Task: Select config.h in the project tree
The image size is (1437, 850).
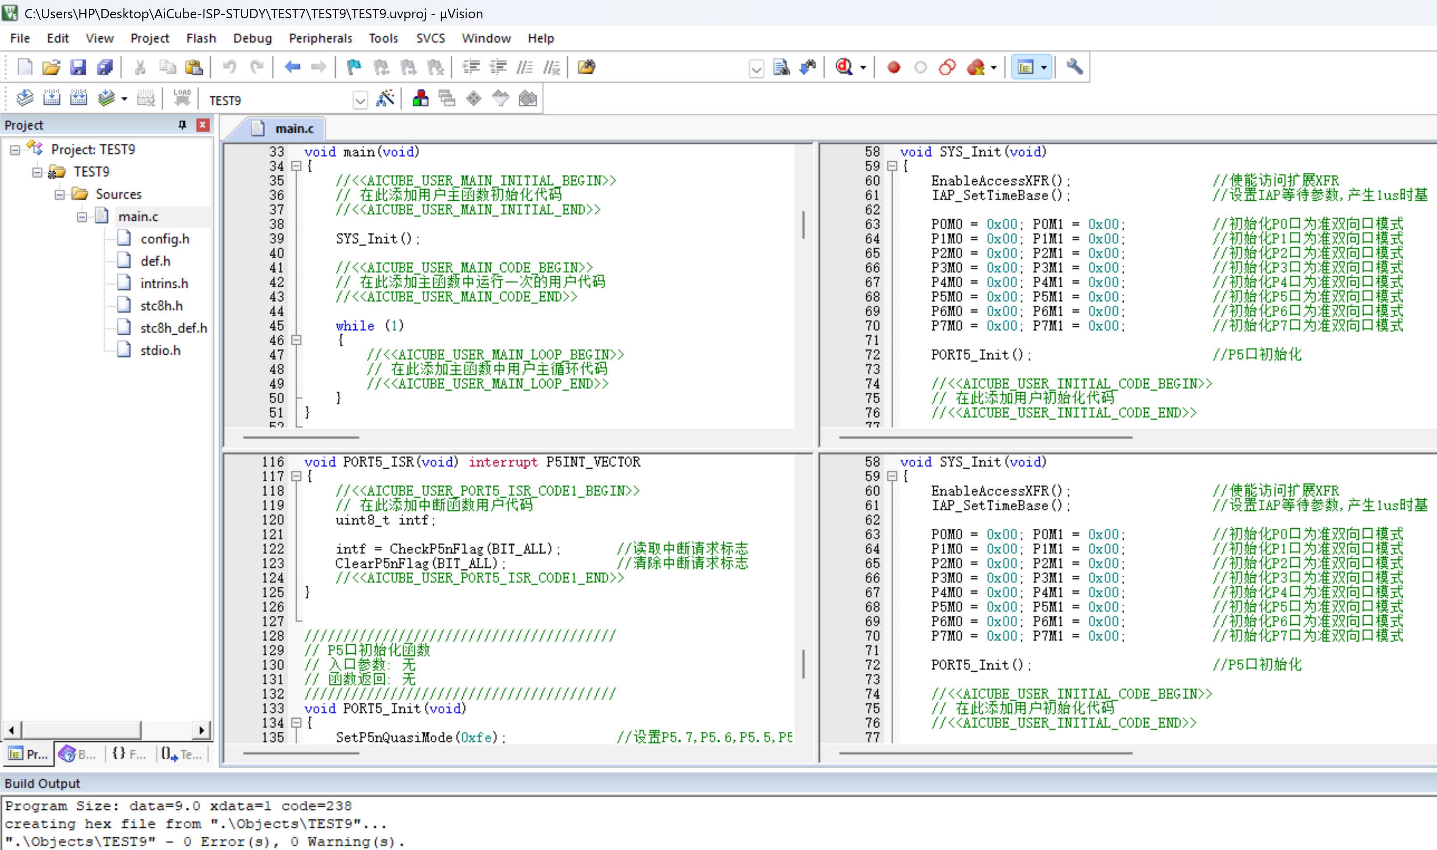Action: [164, 240]
